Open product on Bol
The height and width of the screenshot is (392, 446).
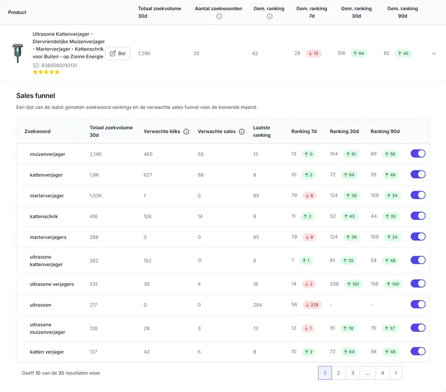tap(117, 53)
